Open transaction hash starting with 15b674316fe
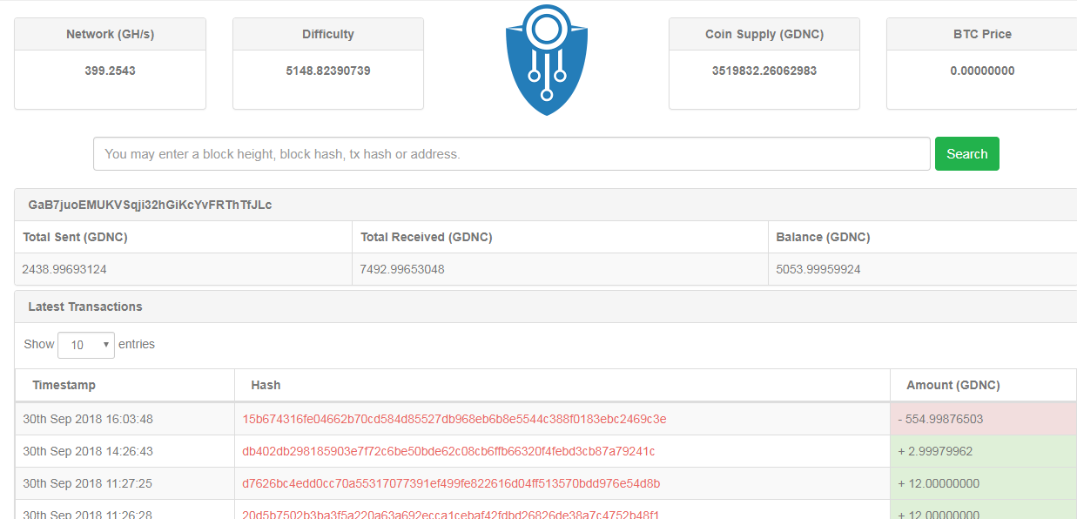The height and width of the screenshot is (519, 1077). pyautogui.click(x=454, y=419)
